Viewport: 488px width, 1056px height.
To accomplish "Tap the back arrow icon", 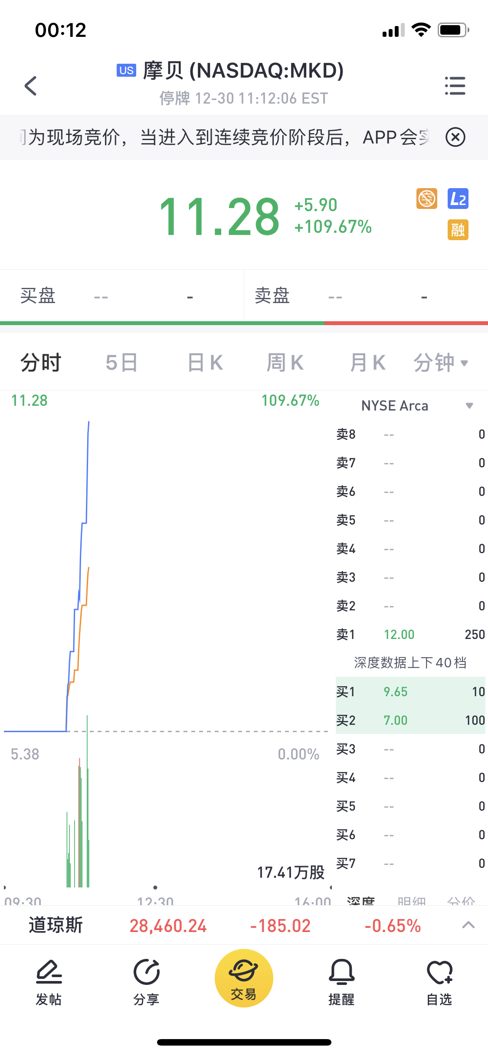I will point(30,85).
